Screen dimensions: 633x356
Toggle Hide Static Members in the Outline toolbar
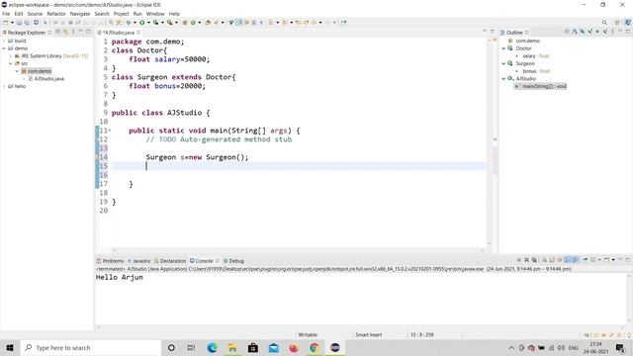pos(590,32)
